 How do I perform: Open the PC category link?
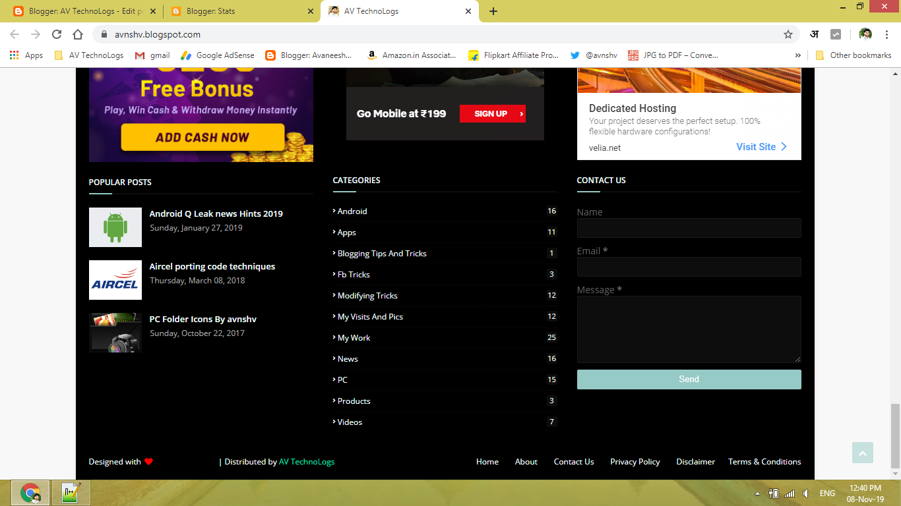(x=342, y=380)
